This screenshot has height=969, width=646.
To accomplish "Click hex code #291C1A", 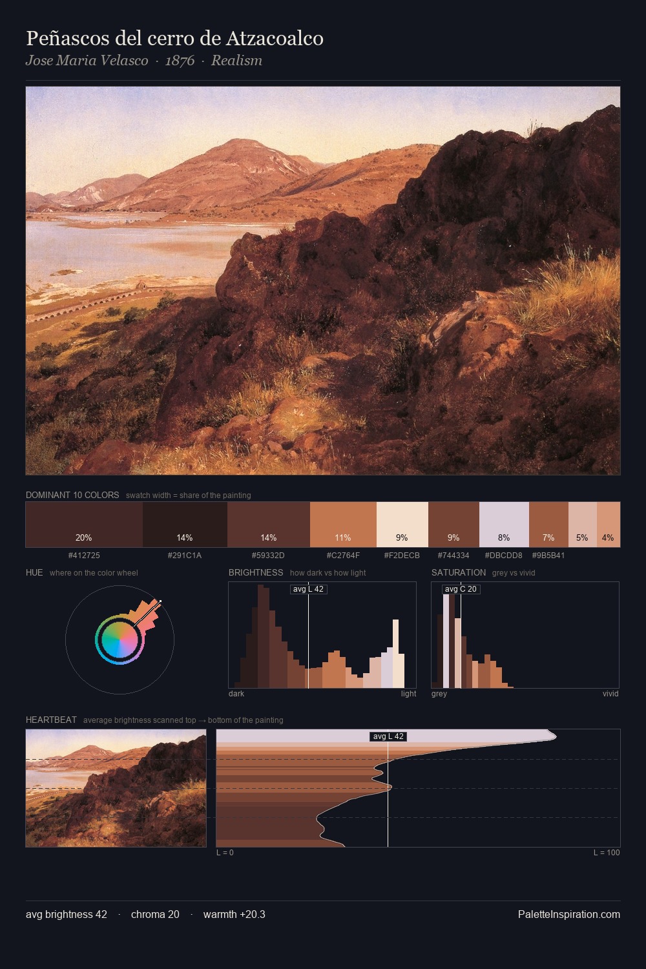I will click(185, 556).
